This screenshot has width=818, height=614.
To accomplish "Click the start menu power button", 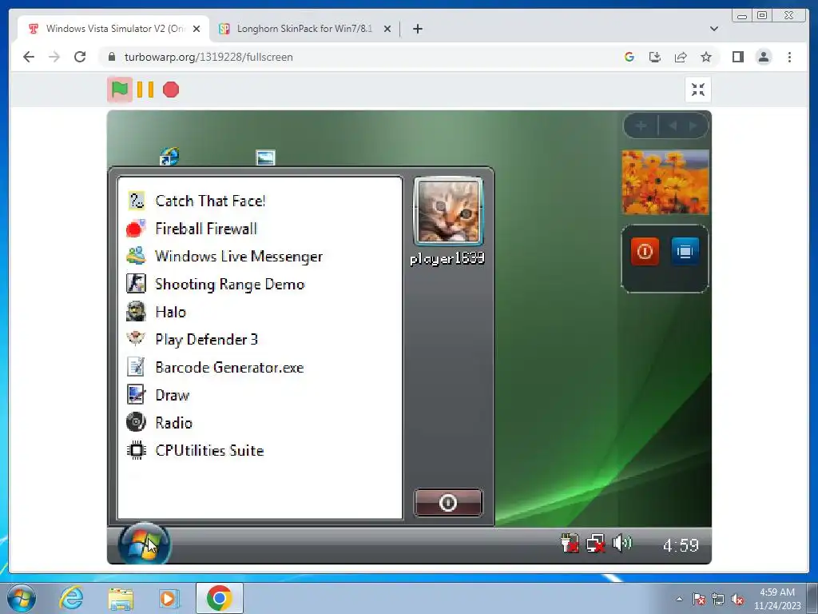I will pyautogui.click(x=448, y=503).
